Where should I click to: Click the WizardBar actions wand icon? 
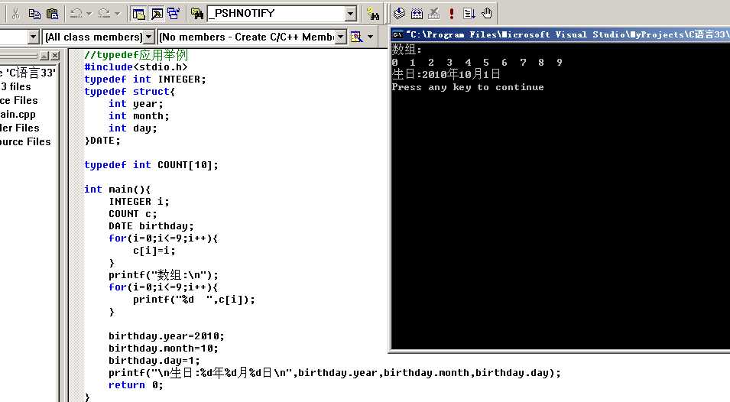tap(357, 37)
